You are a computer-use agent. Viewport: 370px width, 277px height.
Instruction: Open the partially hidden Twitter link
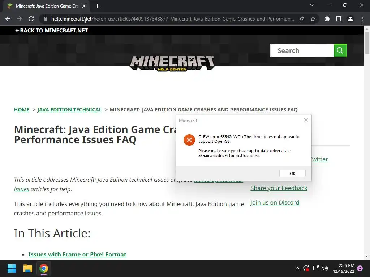320,159
